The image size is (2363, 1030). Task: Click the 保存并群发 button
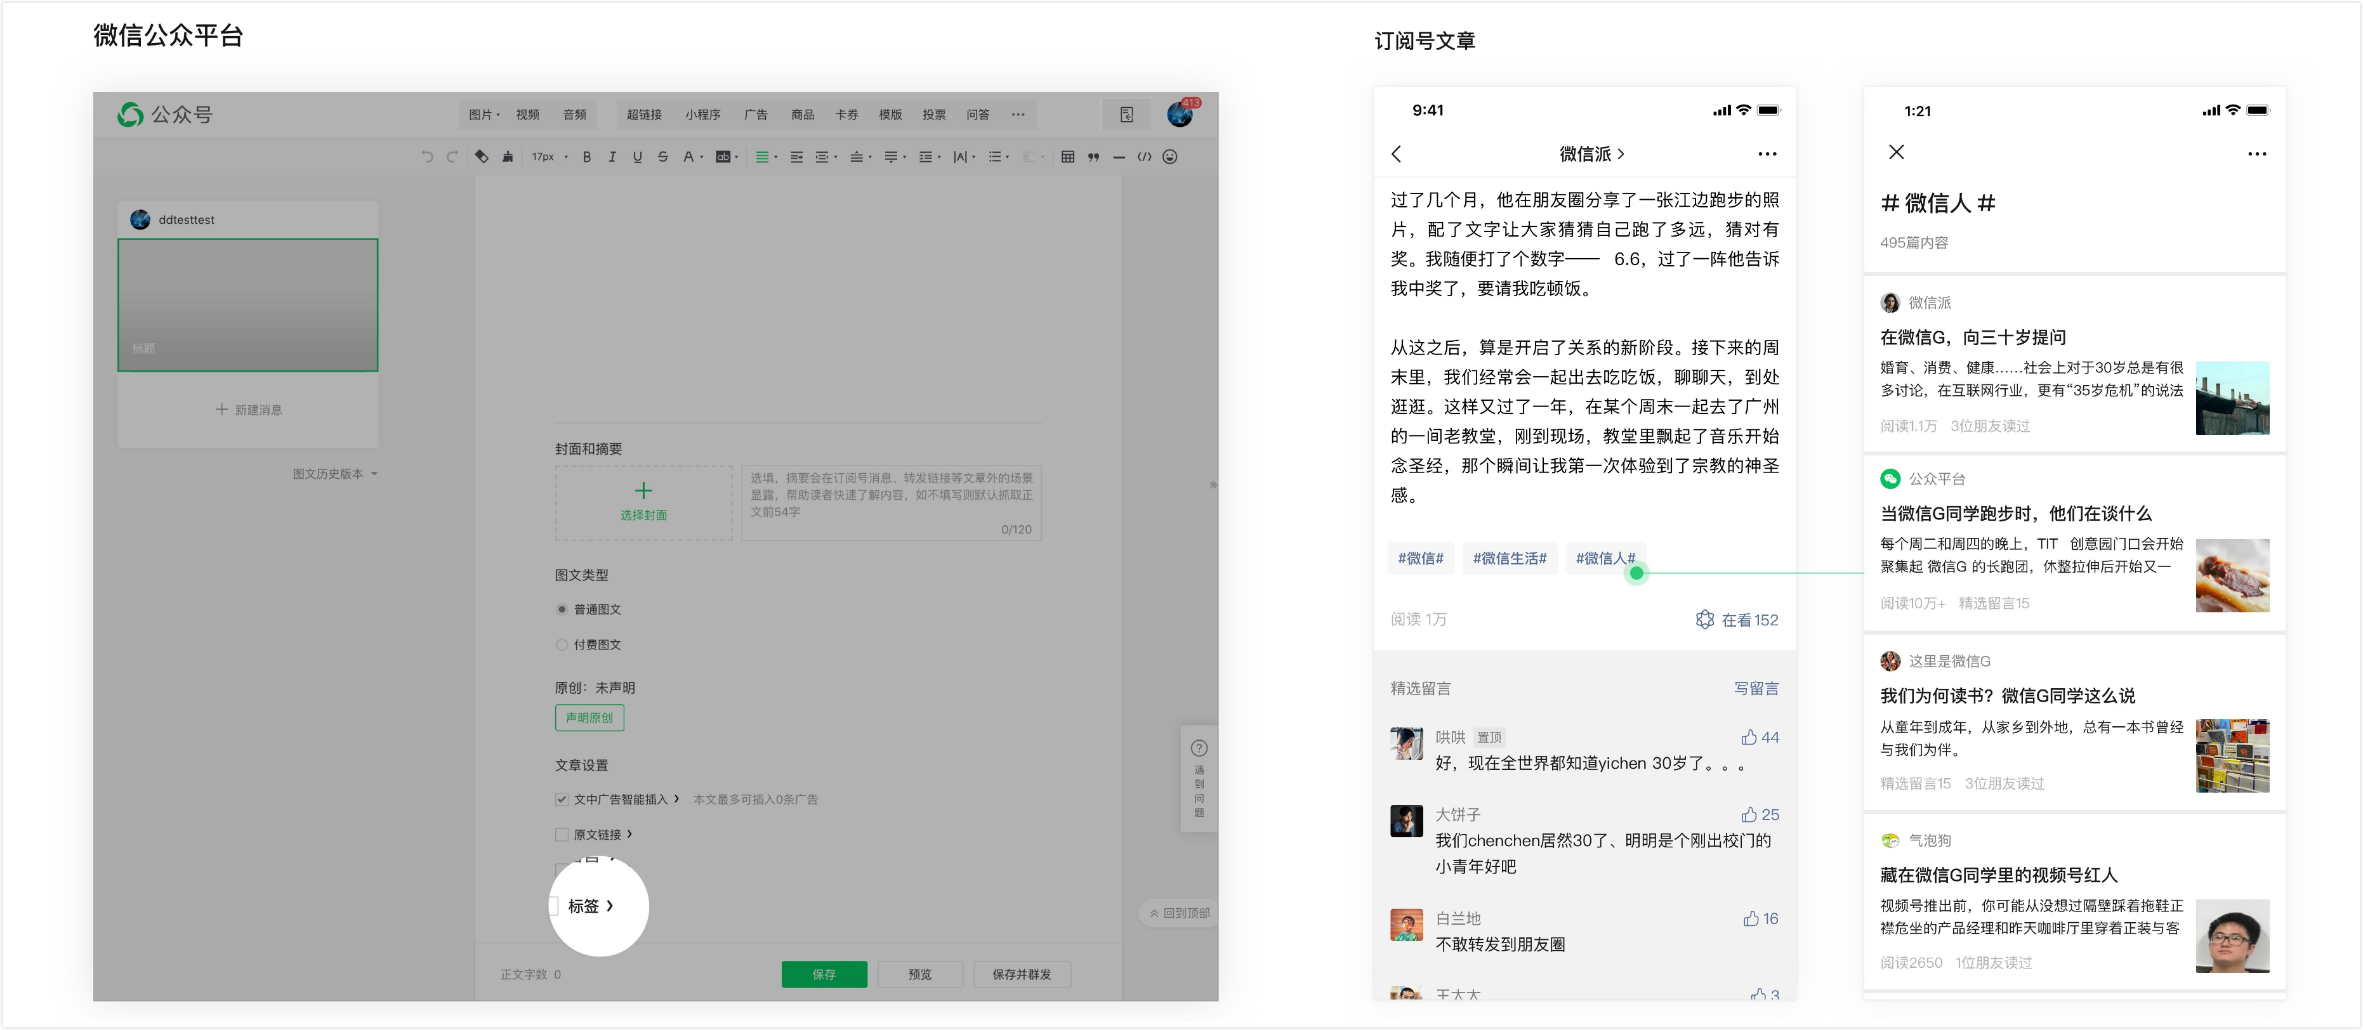coord(1022,974)
